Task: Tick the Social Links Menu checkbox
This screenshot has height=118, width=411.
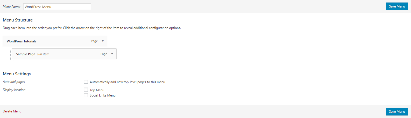Action: pos(86,95)
